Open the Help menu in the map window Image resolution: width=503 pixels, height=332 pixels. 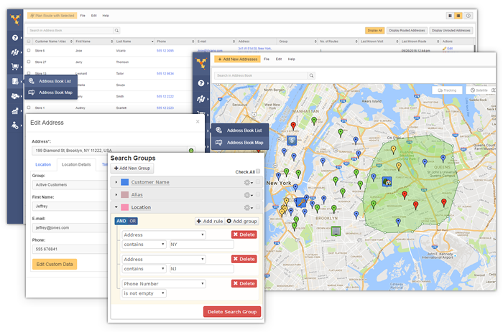click(291, 60)
